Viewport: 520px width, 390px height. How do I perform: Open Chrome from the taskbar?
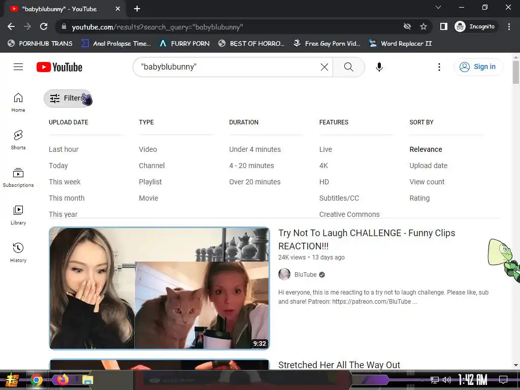pos(37,380)
